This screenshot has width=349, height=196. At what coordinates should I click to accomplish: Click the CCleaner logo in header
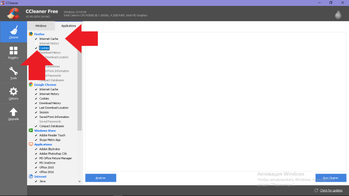[x=13, y=13]
